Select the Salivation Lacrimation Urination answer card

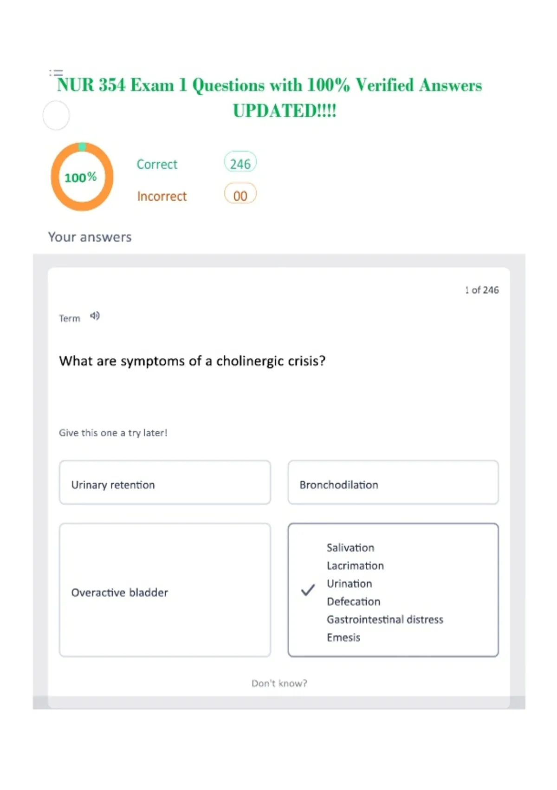[x=393, y=590]
